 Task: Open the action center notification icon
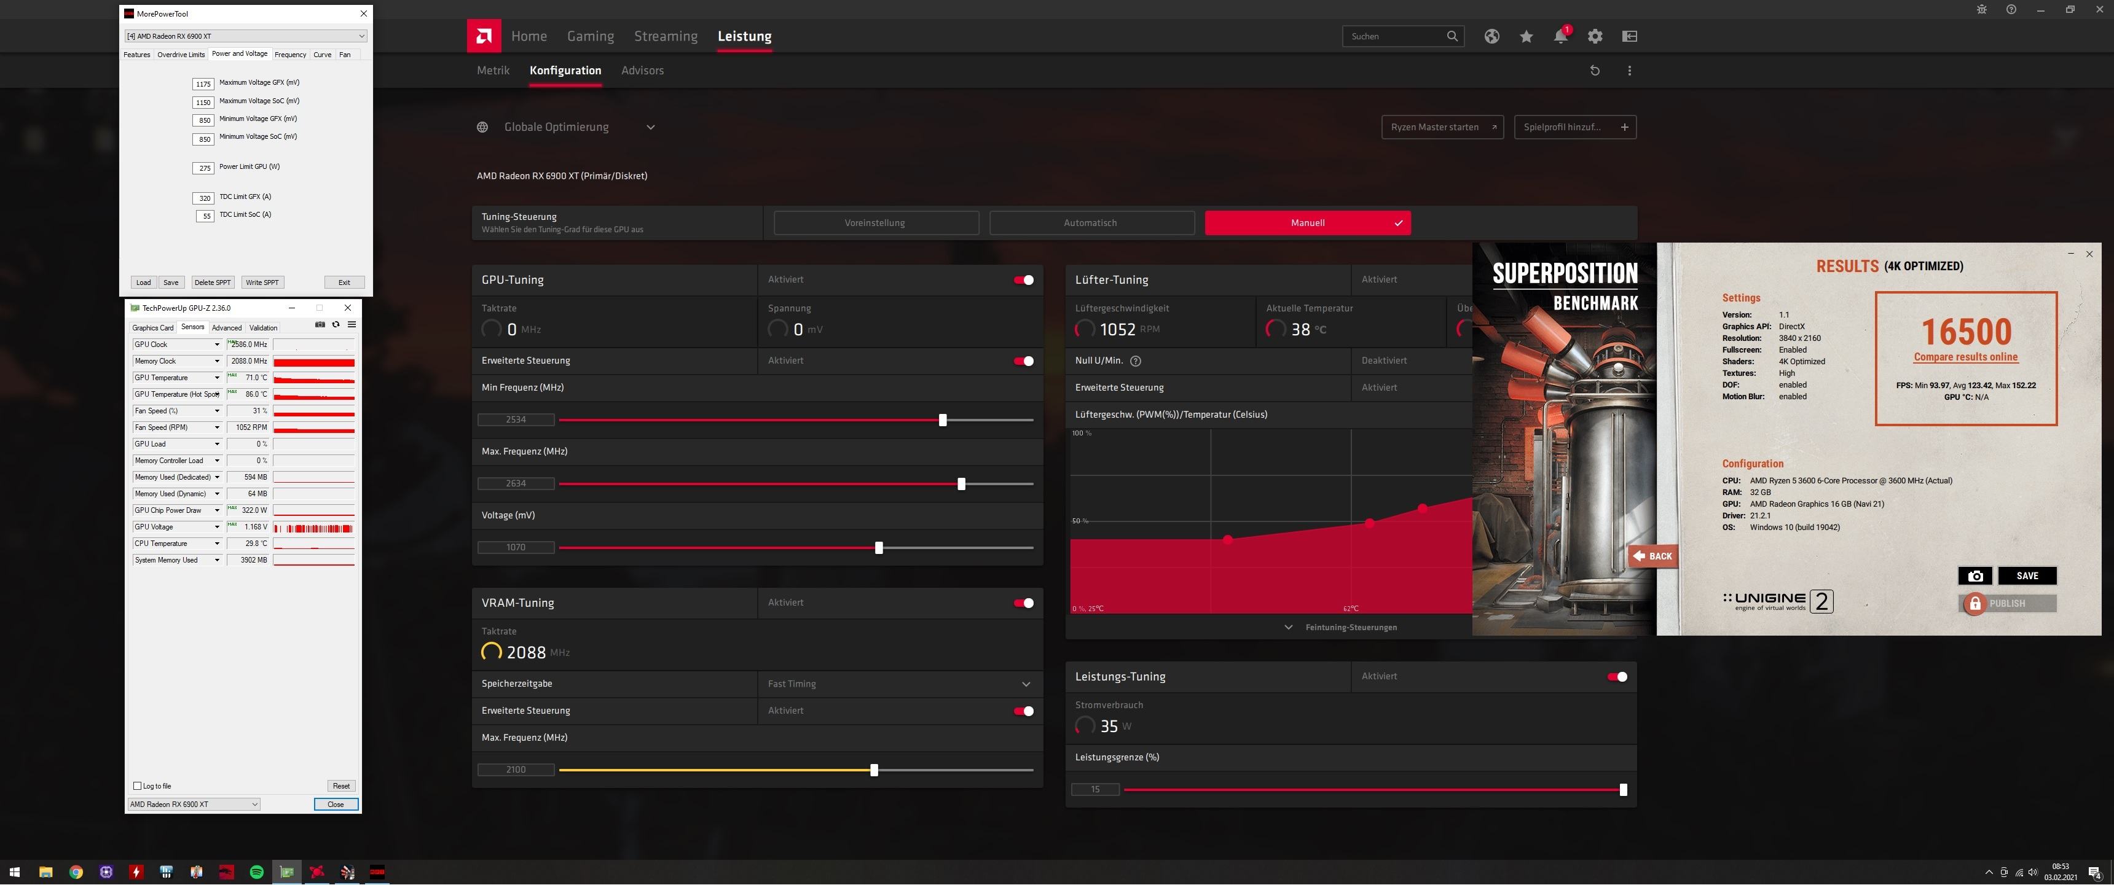(x=2095, y=872)
